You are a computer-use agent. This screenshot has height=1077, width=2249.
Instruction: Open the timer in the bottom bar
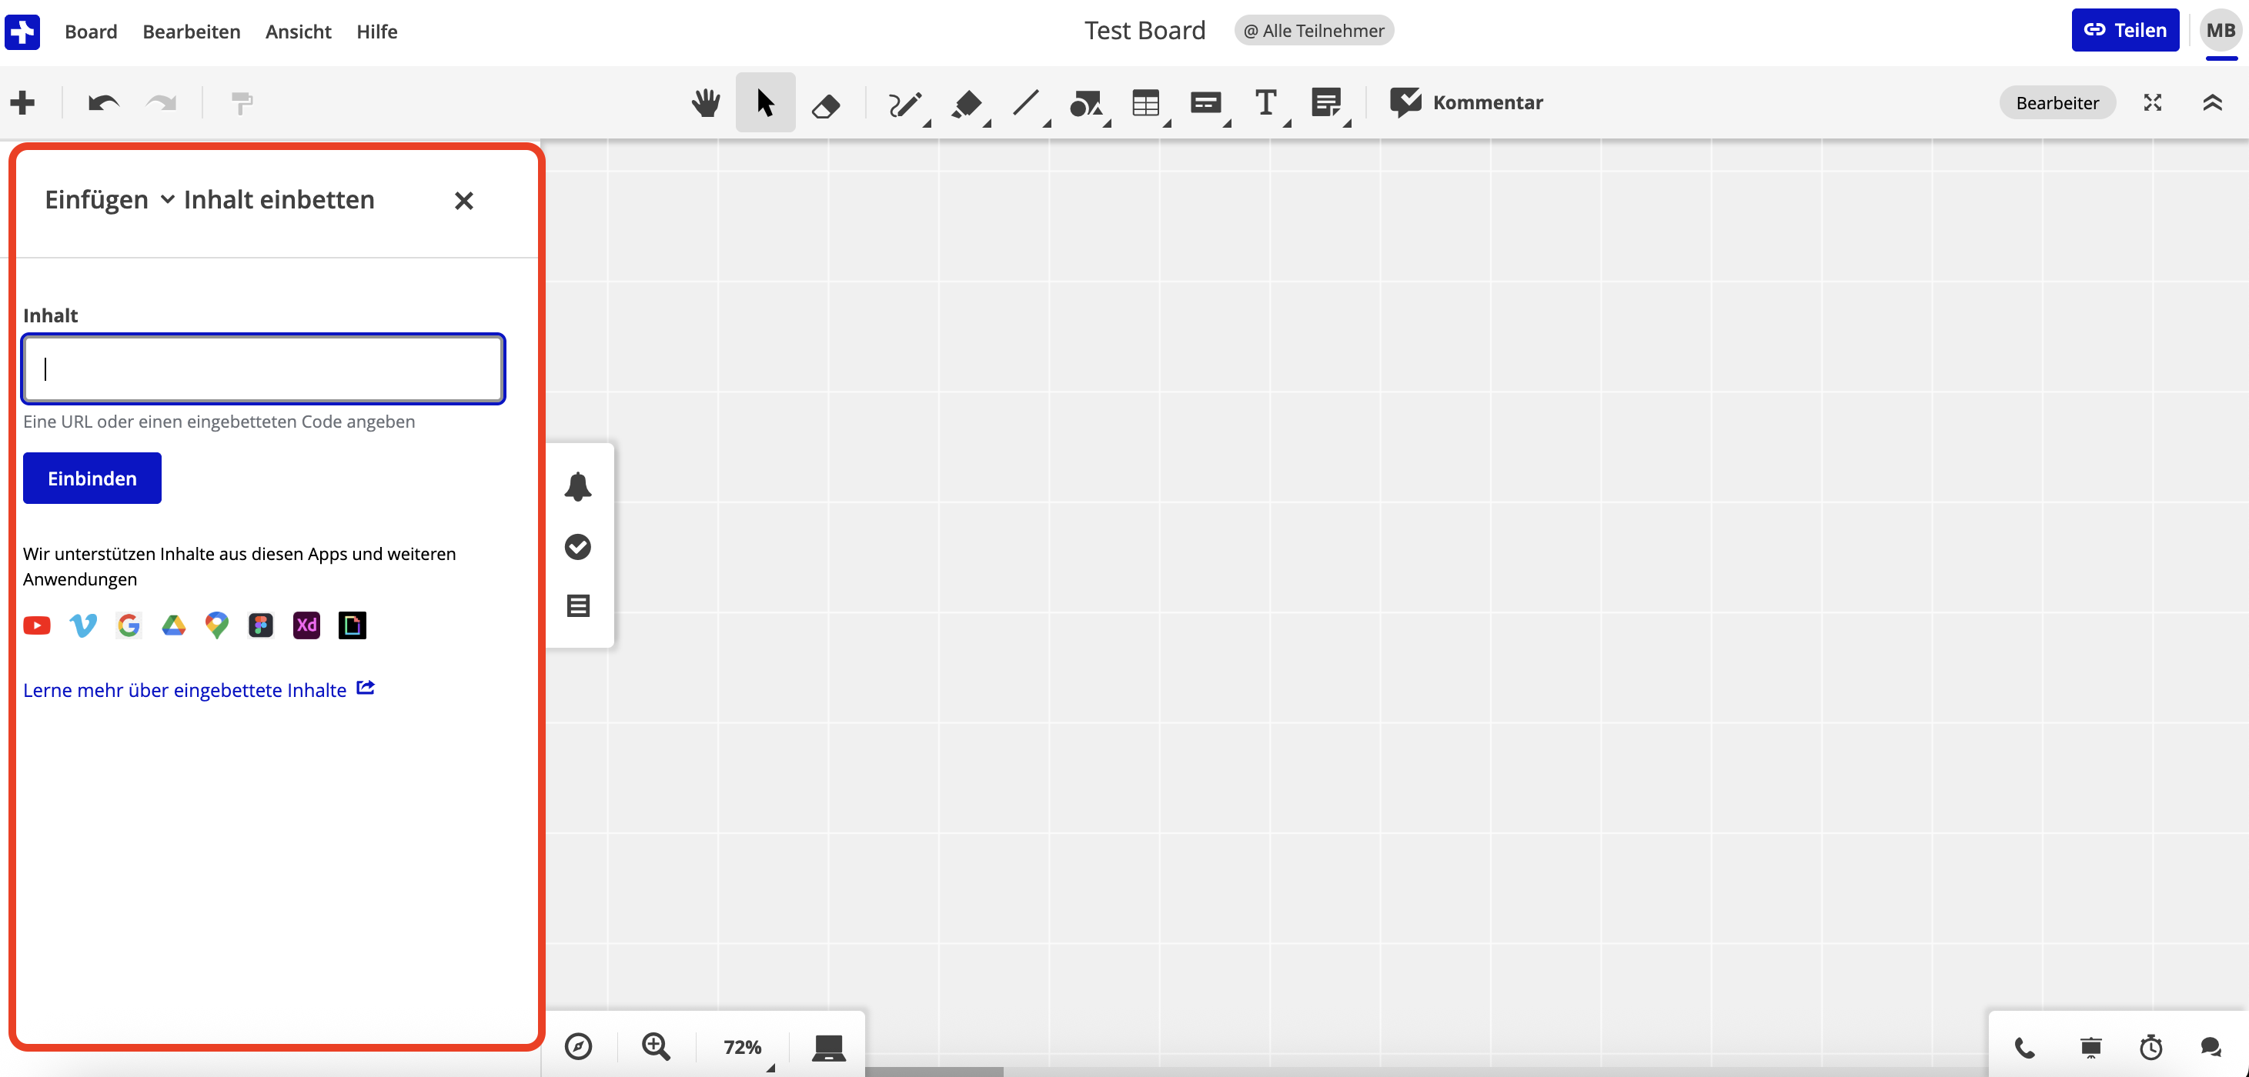coord(2151,1049)
